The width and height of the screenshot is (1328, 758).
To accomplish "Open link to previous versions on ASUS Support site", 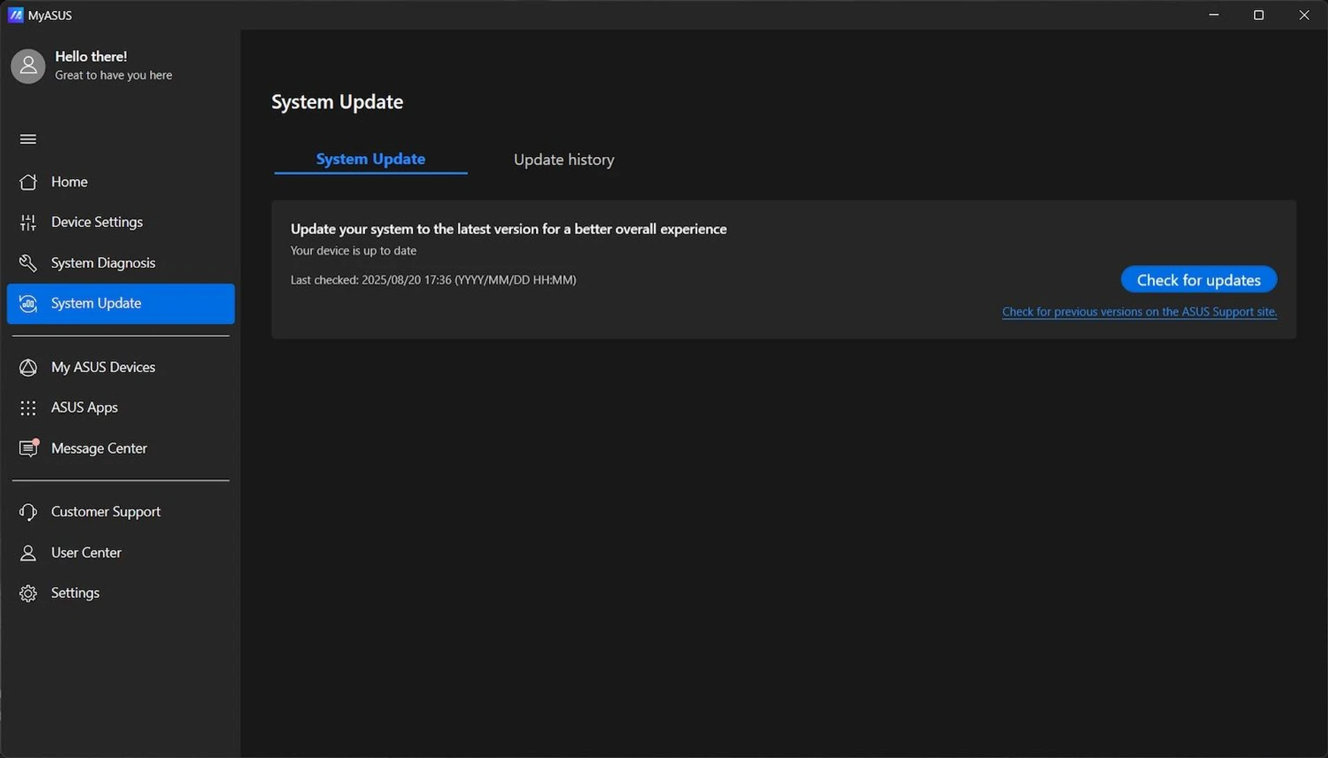I will click(1139, 312).
